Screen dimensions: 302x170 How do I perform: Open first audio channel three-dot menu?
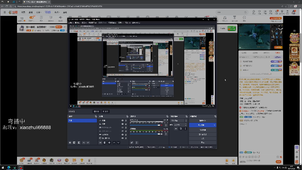coord(166,125)
